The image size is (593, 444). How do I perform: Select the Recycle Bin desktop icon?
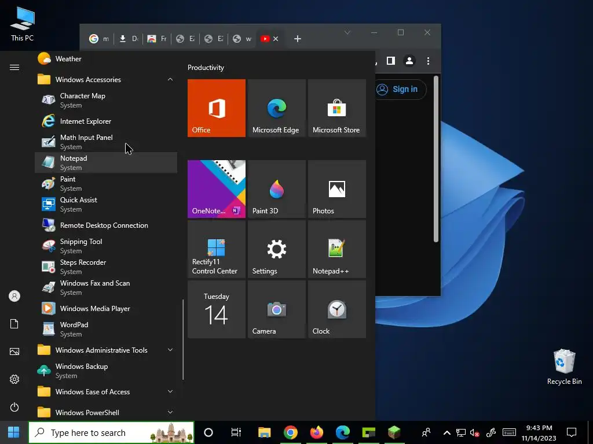[x=564, y=367]
